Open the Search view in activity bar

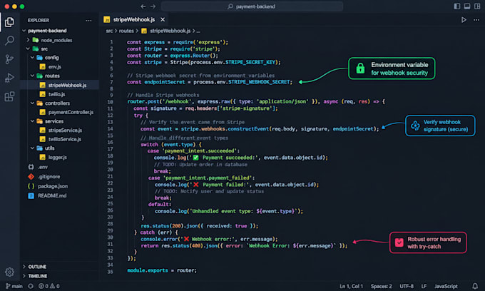(9, 41)
